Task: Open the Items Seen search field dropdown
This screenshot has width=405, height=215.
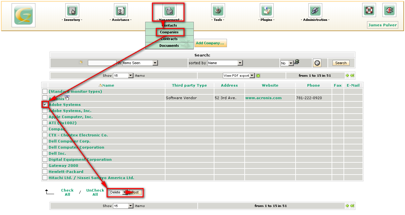Action: point(140,63)
